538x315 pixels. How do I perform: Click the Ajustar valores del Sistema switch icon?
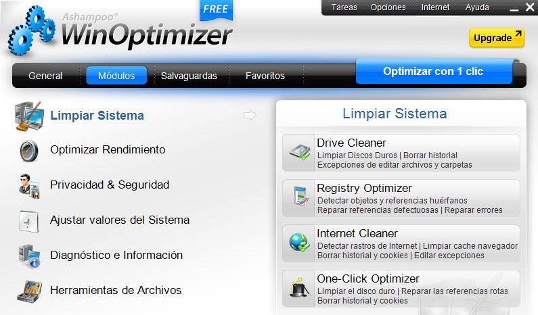click(29, 222)
